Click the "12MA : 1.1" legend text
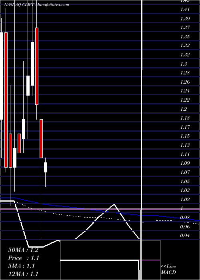 pyautogui.click(x=23, y=274)
